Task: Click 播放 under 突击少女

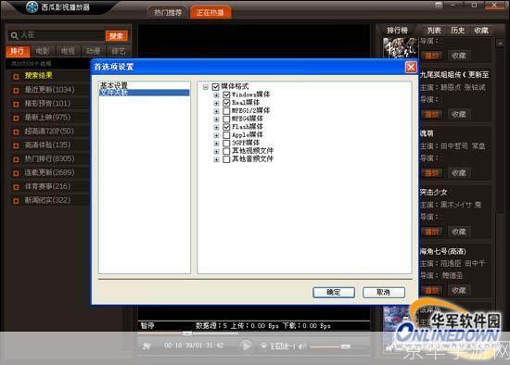Action: 432,232
